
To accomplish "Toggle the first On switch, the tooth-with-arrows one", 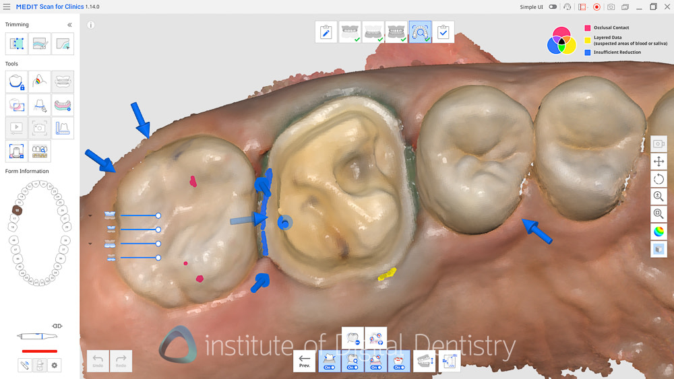I will (x=330, y=361).
